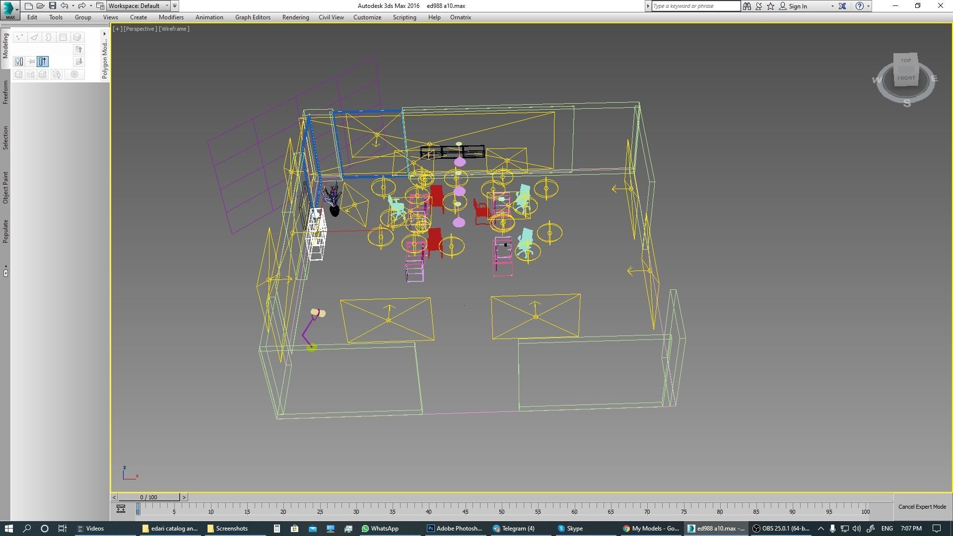
Task: Click the [Wireframe] shading label
Action: (174, 29)
